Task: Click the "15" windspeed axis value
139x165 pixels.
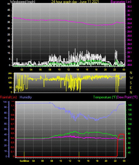Action: (x=9, y=47)
